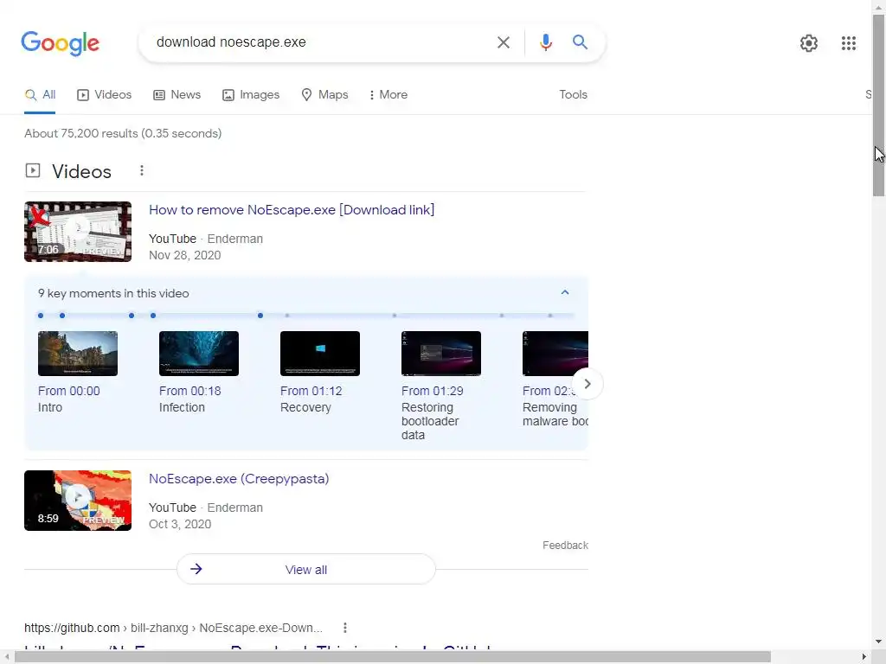The width and height of the screenshot is (886, 664).
Task: Click the scroll right arrow of horizontal scrollbar
Action: click(864, 657)
